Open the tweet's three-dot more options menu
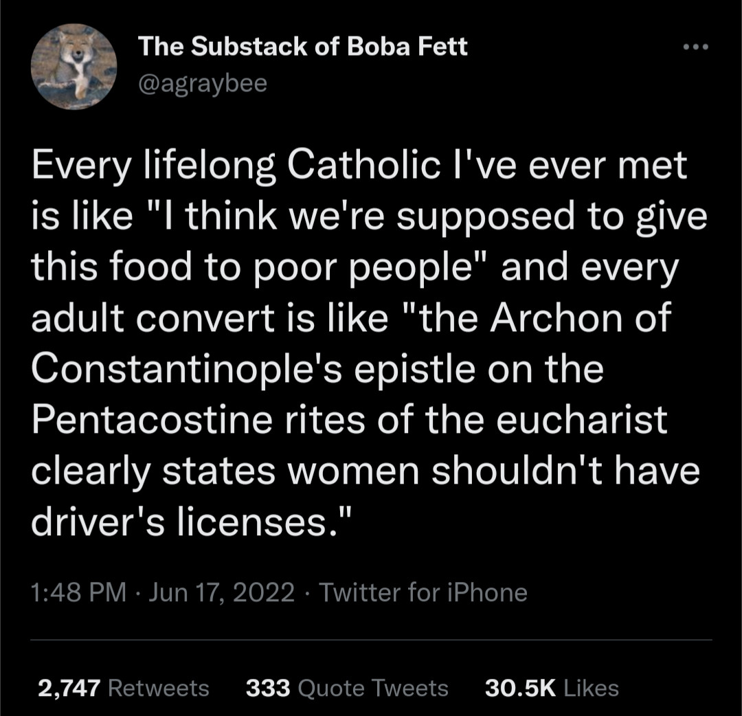Screen dimensions: 742x716 pos(695,46)
